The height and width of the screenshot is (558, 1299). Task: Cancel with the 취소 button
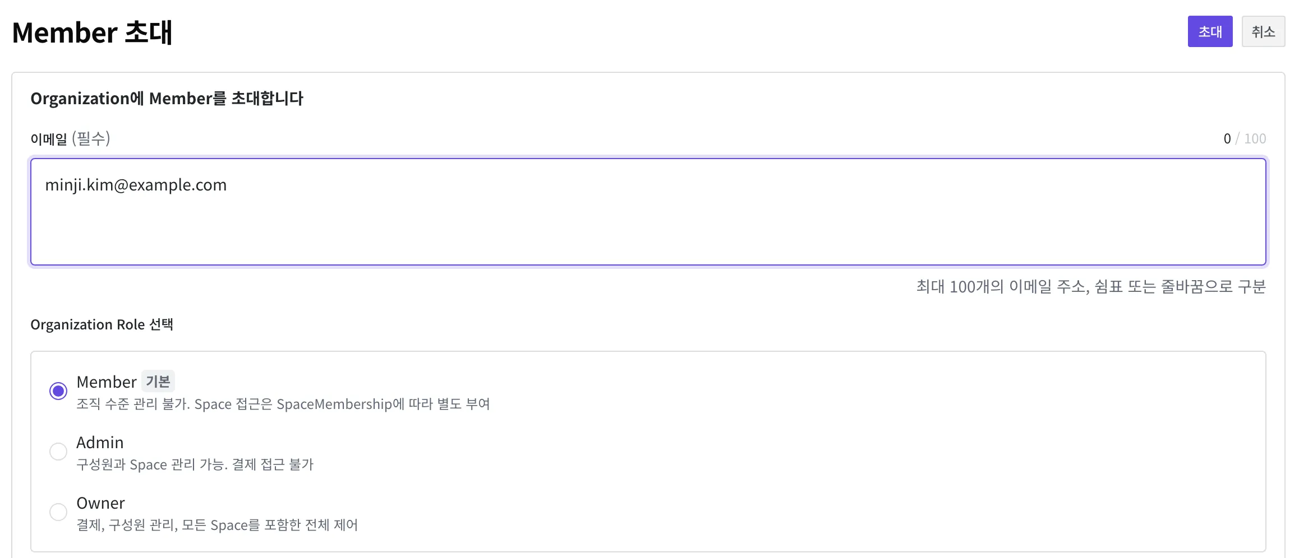click(1263, 31)
